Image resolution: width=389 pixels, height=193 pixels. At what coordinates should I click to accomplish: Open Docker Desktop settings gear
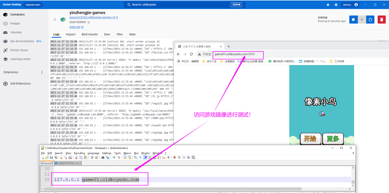pos(336,5)
